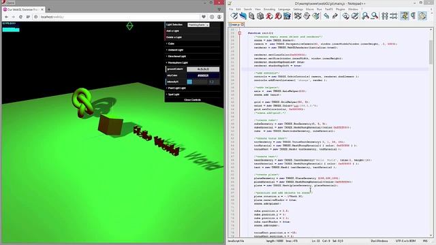Click Delete a Light in controls panel
Screen dimensions: 436x245
[x=193, y=37]
